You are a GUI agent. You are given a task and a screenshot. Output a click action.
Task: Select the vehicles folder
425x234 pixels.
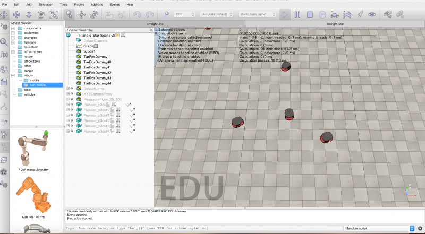pos(29,94)
